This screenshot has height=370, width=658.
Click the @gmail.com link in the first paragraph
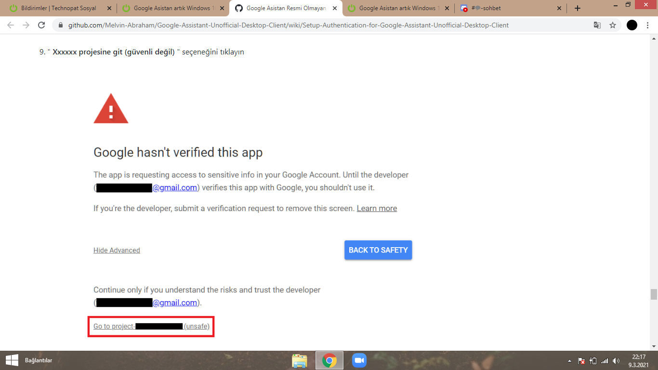[x=175, y=188]
